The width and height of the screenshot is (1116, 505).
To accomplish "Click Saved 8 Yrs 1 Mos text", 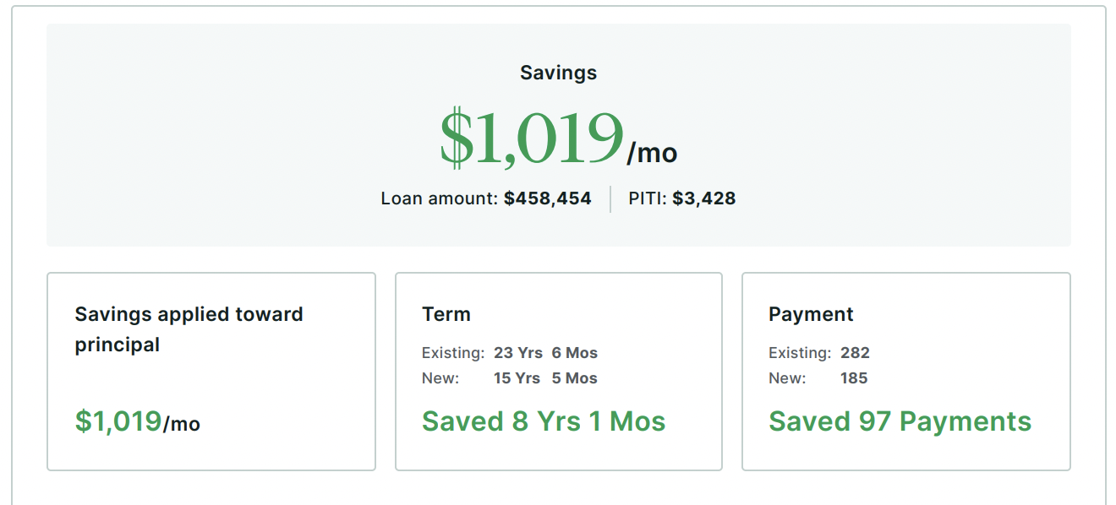I will point(544,421).
